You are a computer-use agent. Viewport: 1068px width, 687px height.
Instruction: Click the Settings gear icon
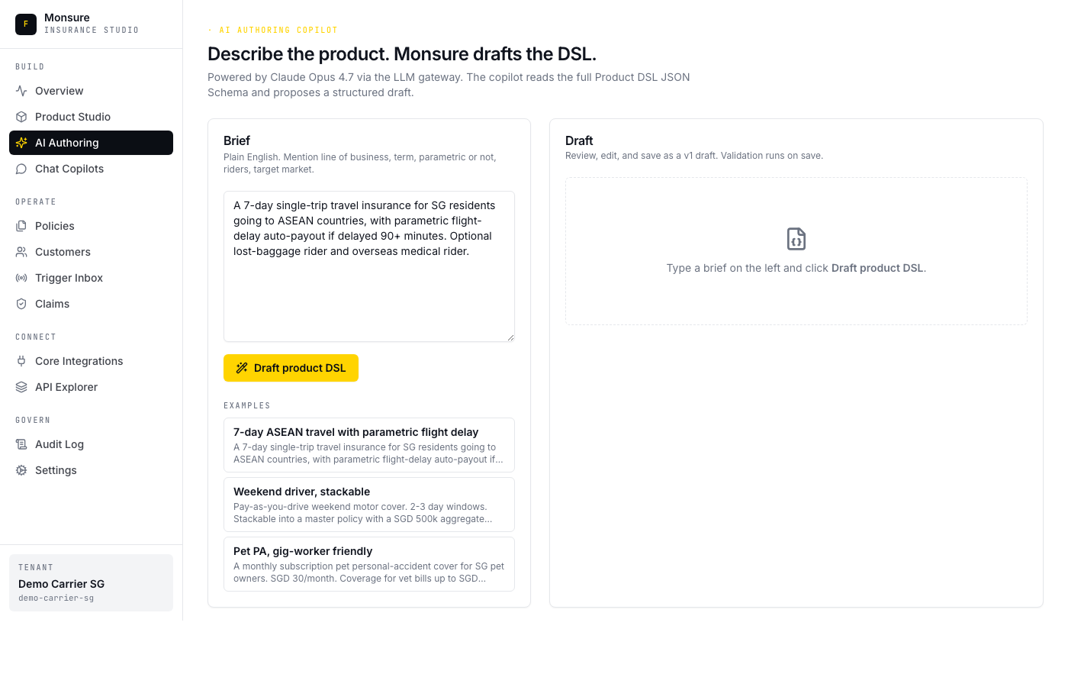pos(21,470)
